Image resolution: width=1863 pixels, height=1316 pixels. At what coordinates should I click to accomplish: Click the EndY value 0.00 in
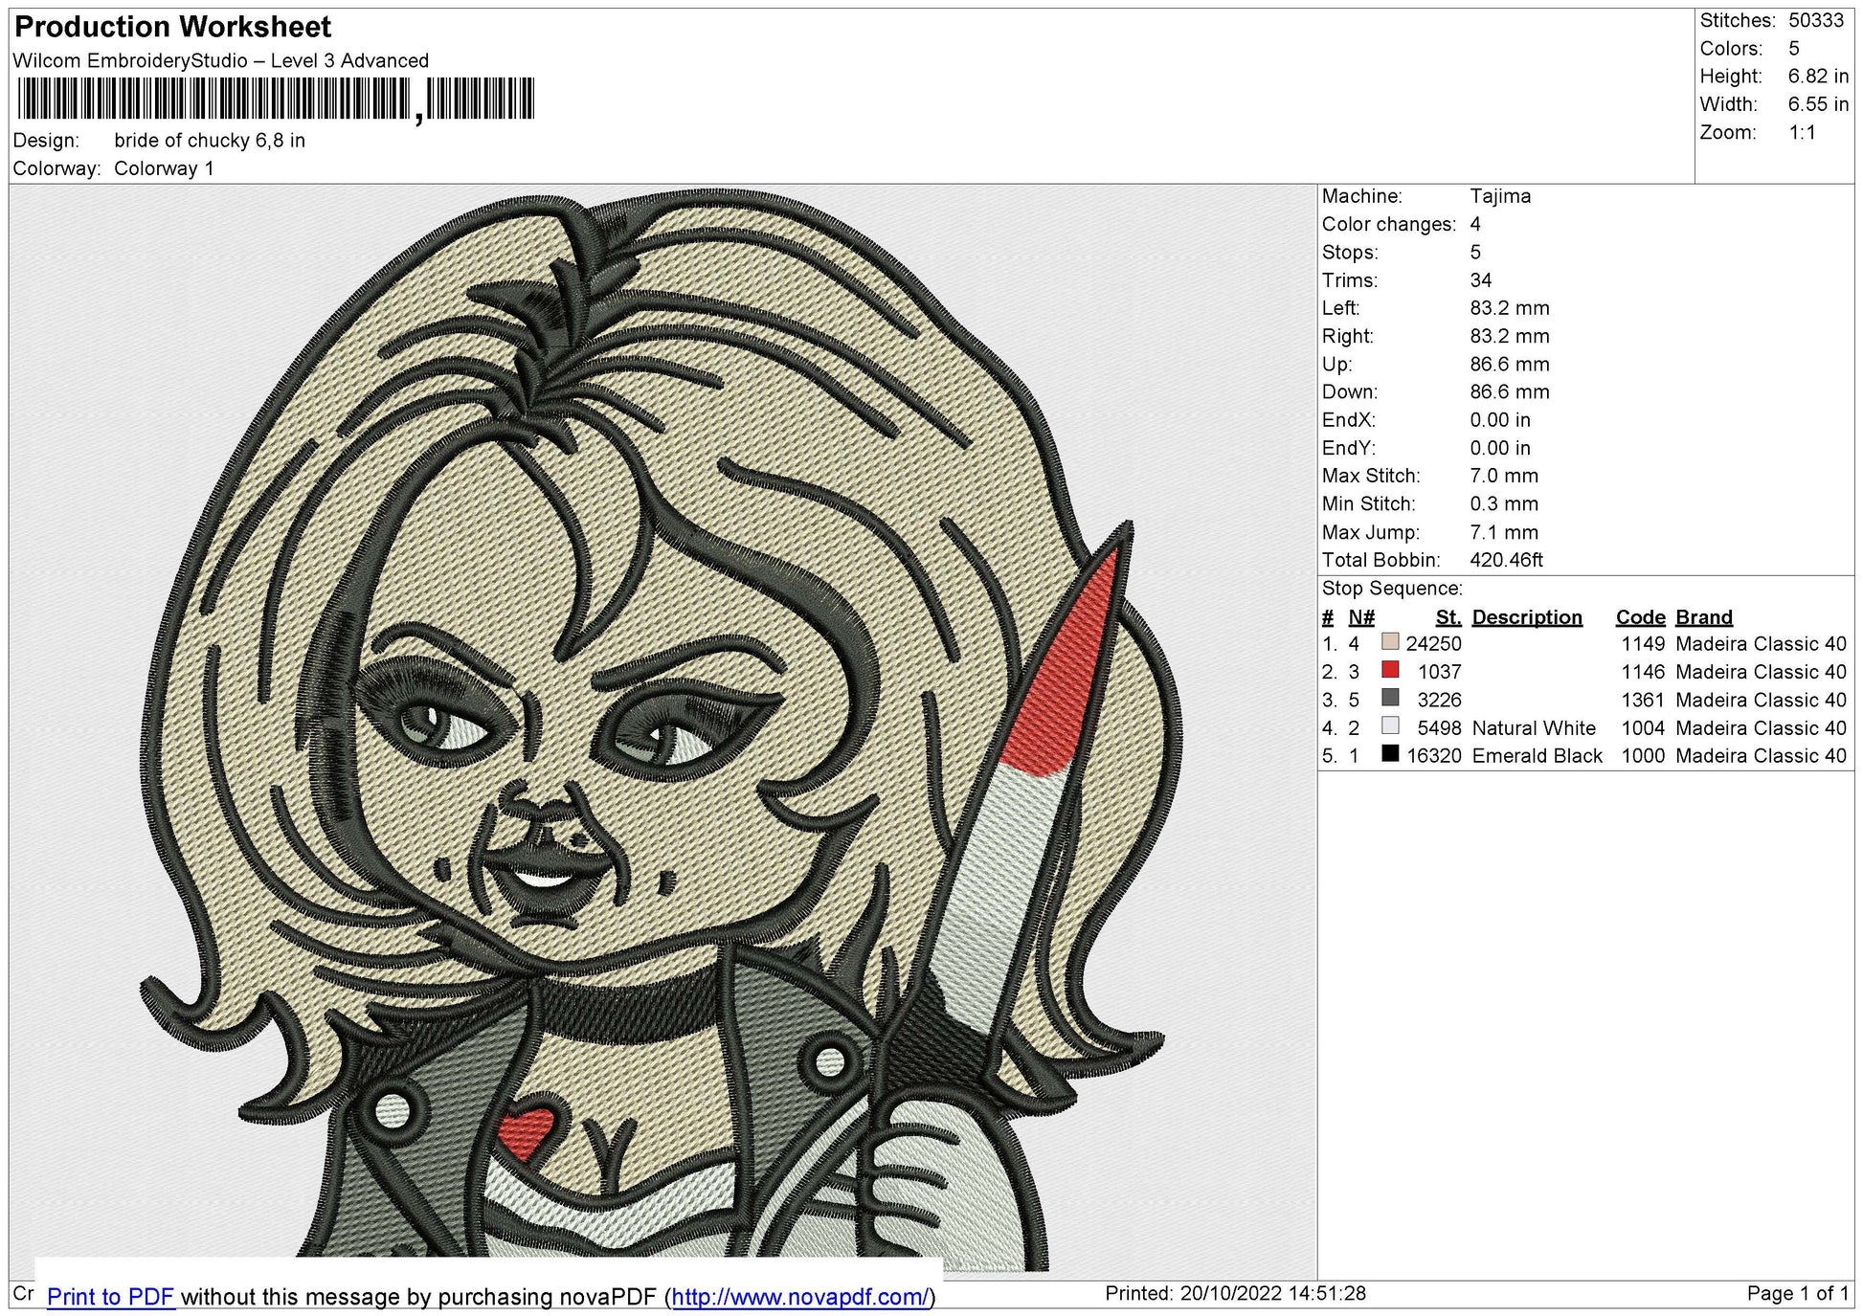pyautogui.click(x=1500, y=448)
